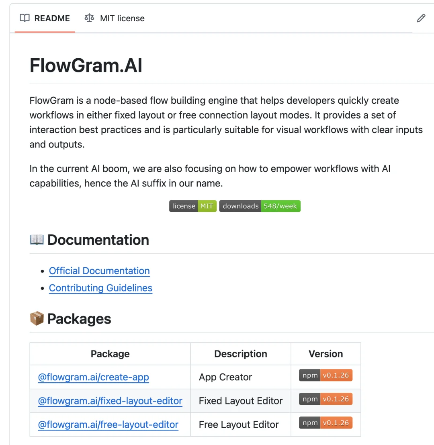
Task: Switch to the MIT license tab
Action: pyautogui.click(x=115, y=18)
